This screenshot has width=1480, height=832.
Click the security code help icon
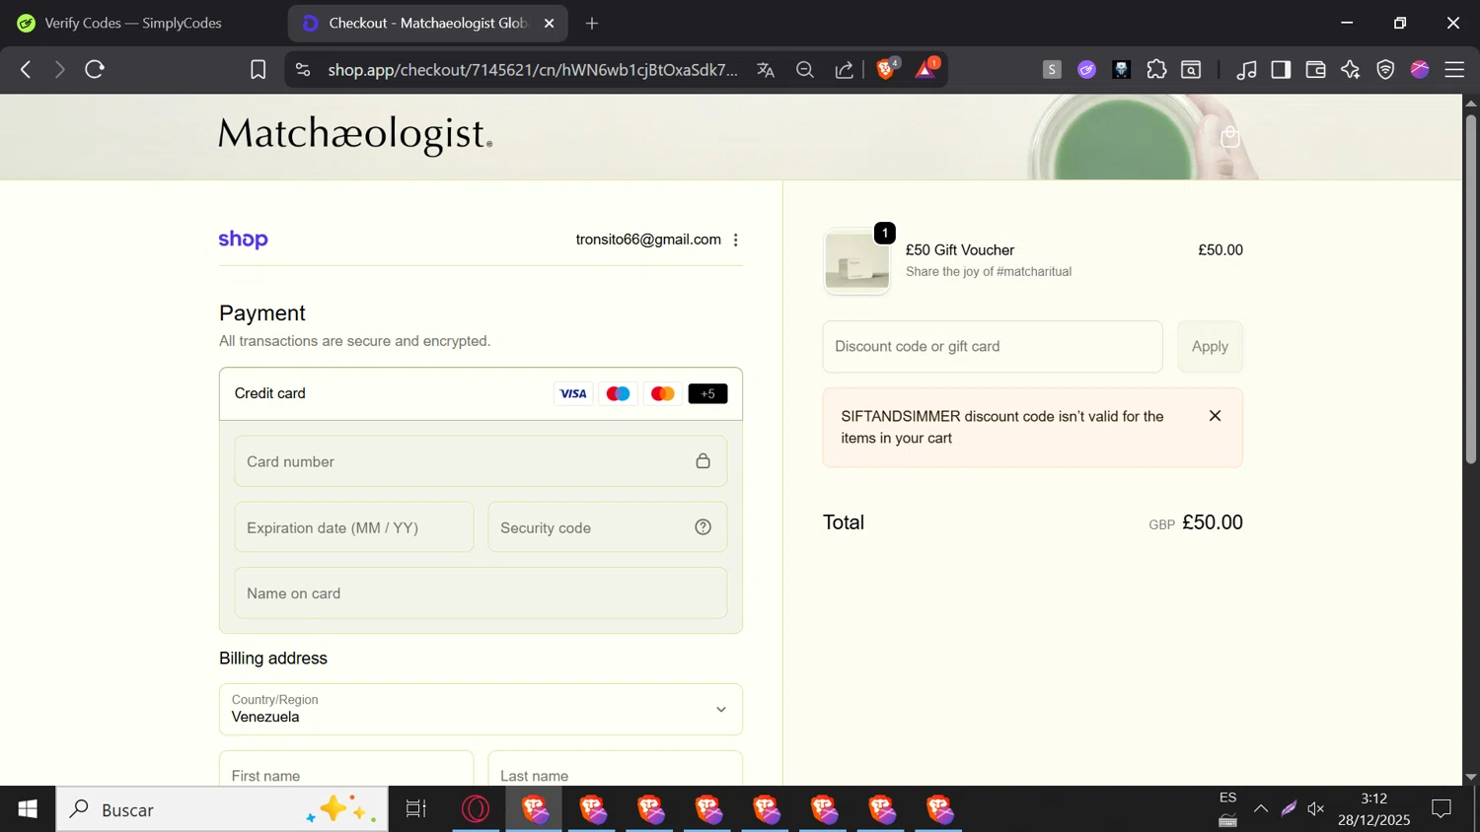(x=703, y=527)
